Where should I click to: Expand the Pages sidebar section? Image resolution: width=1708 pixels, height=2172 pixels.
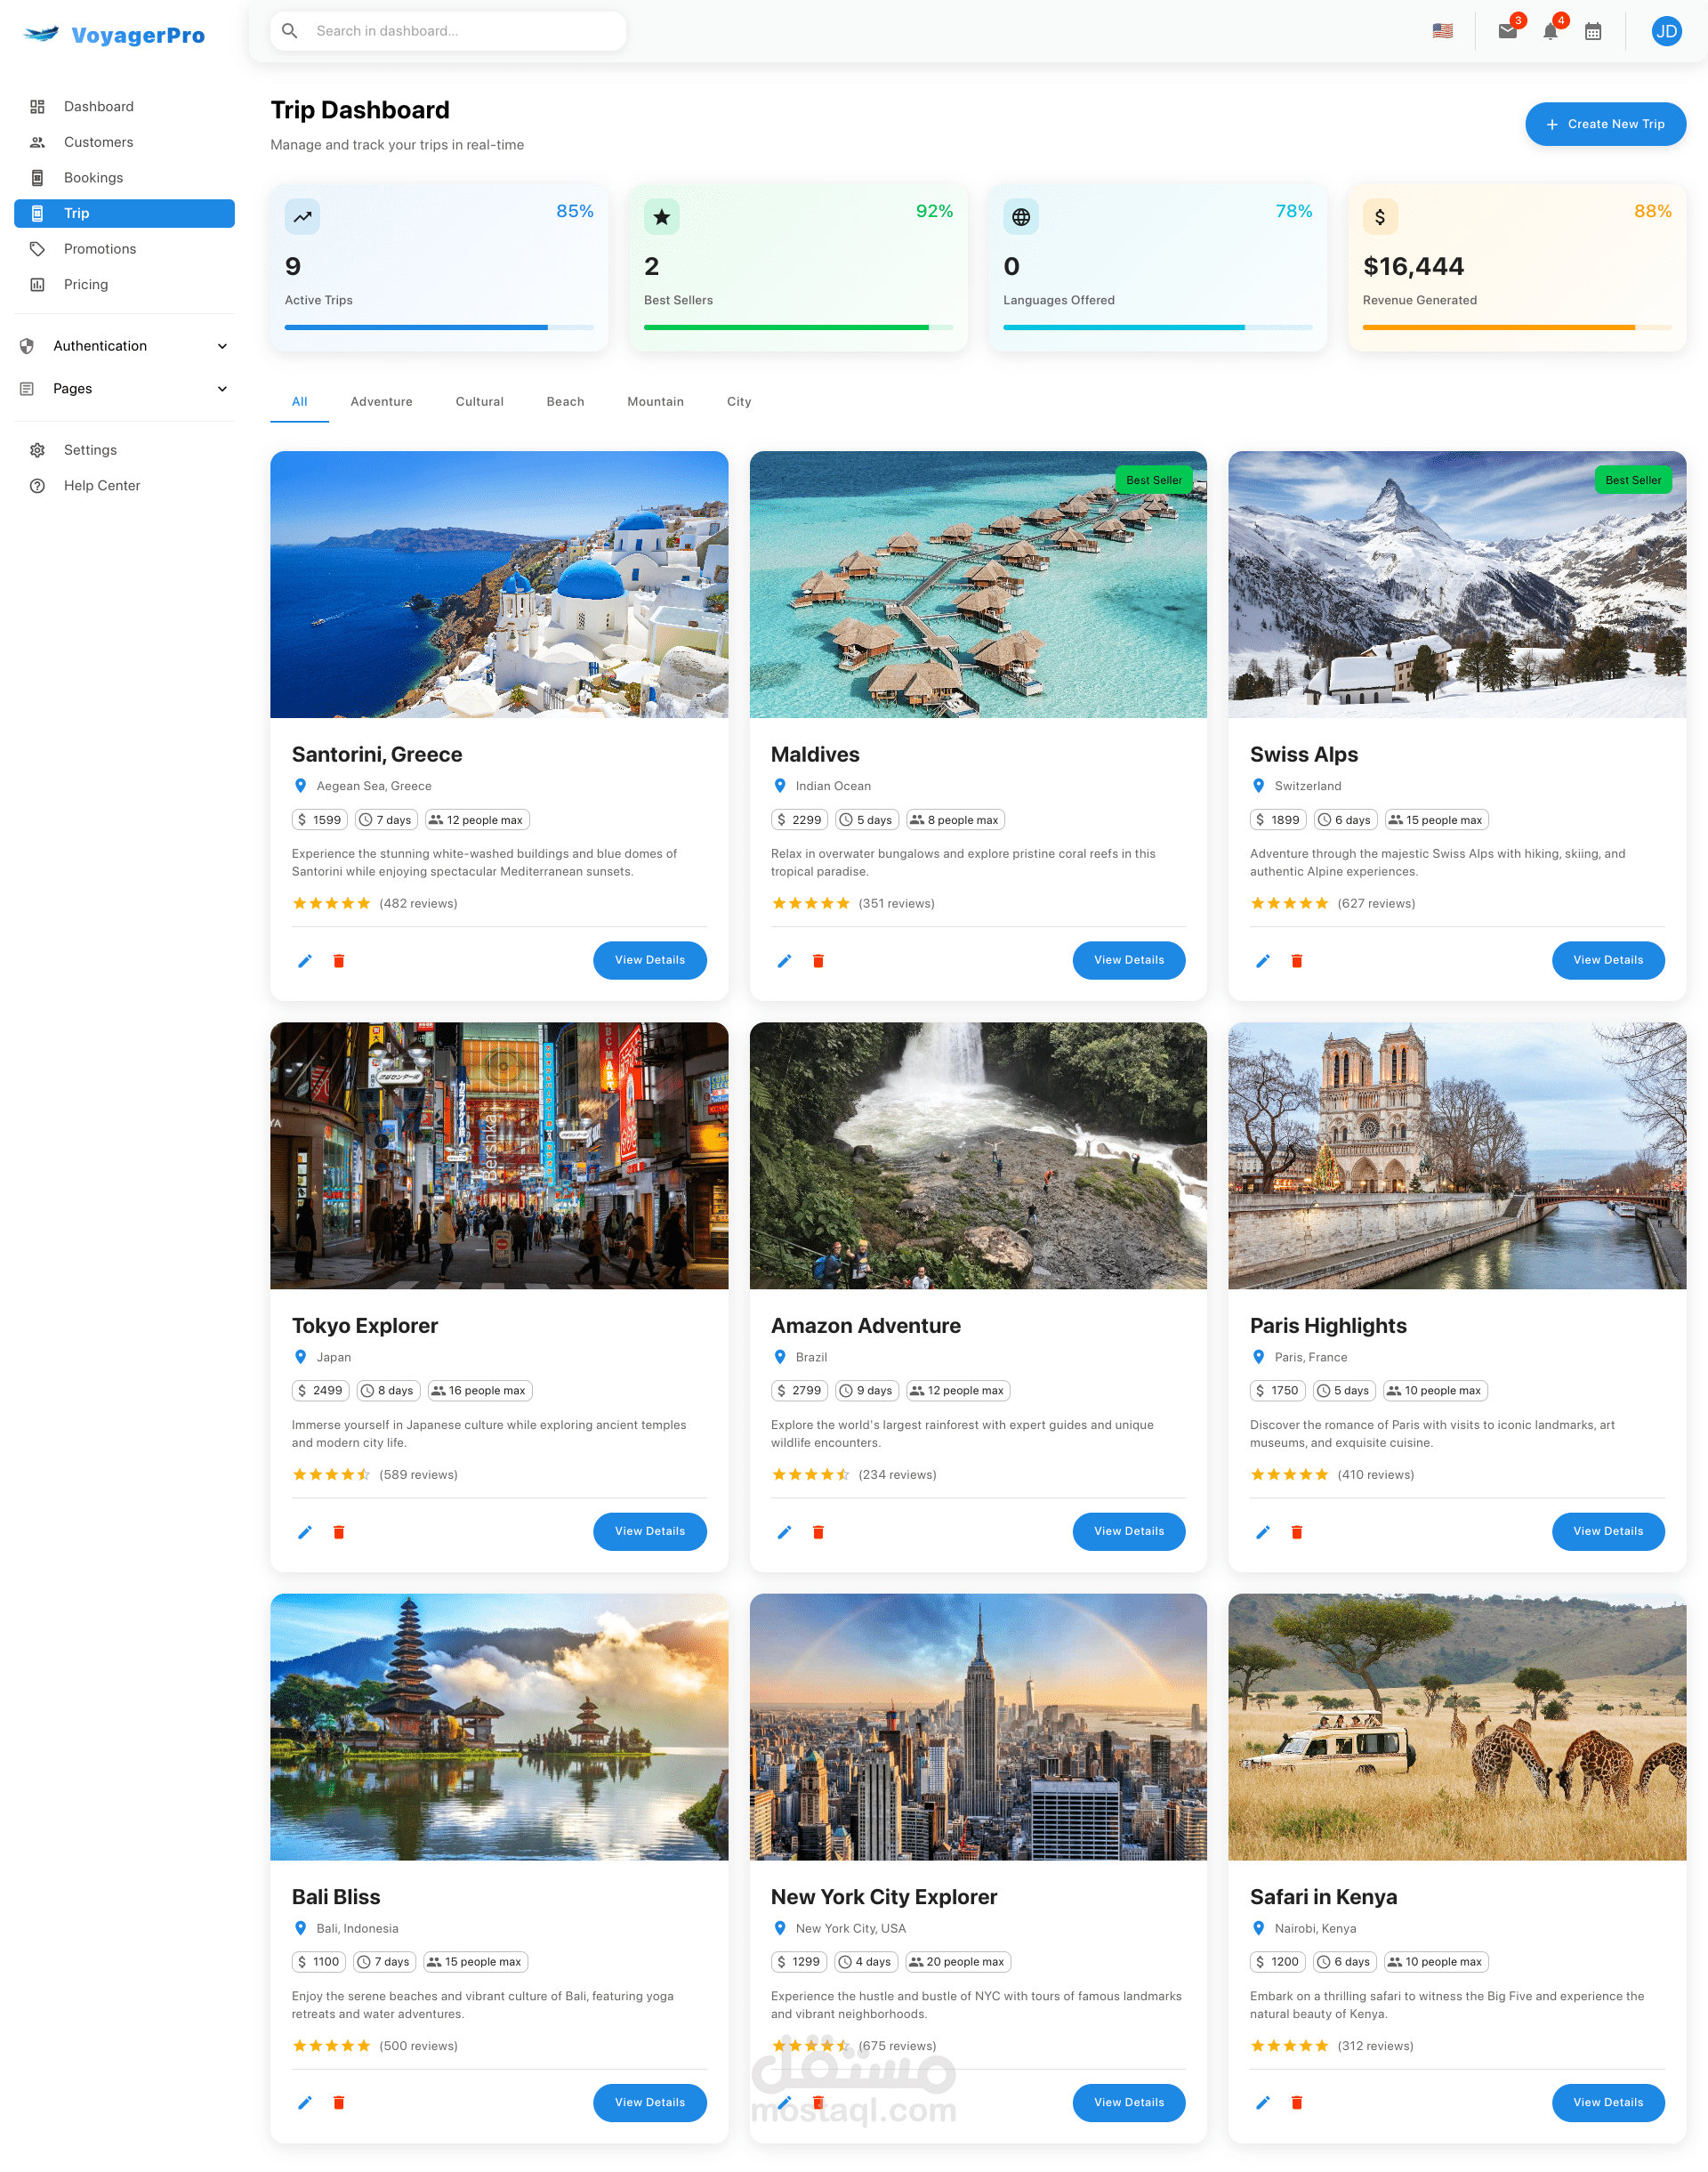pos(124,389)
